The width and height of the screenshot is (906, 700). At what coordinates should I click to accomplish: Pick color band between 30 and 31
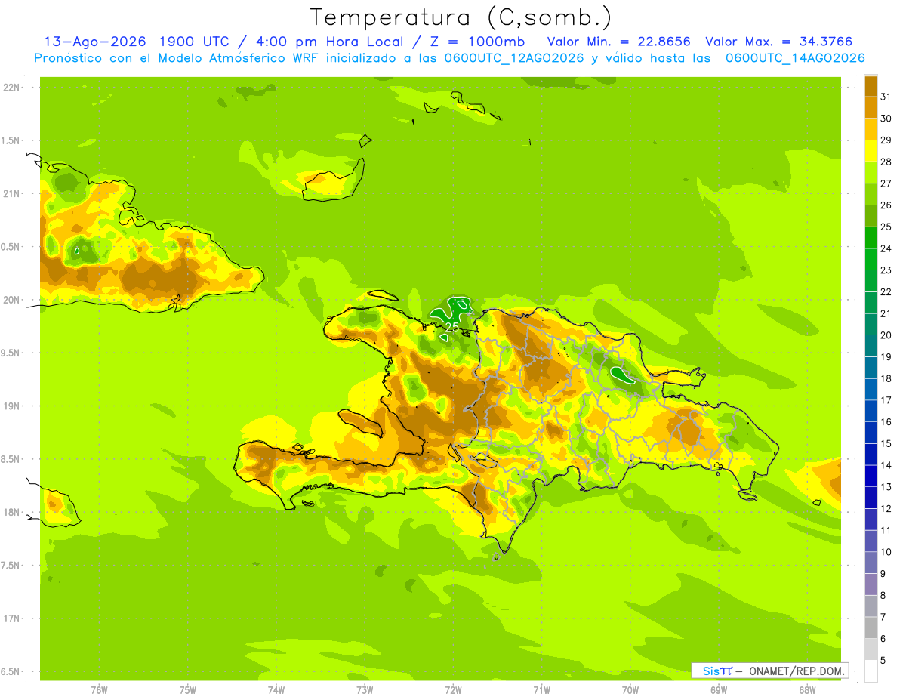871,108
